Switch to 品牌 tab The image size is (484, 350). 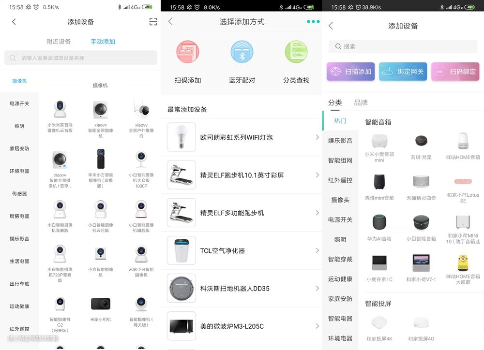pyautogui.click(x=361, y=102)
